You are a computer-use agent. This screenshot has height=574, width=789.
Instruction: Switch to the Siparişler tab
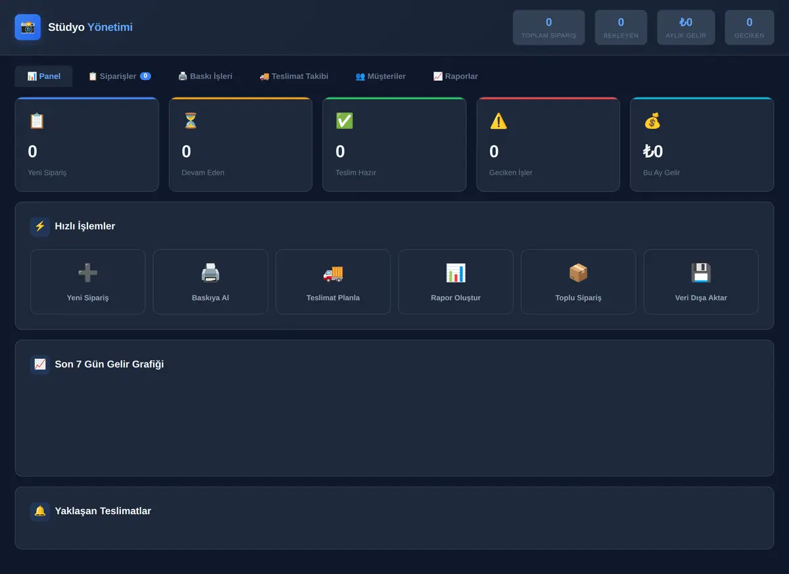(x=119, y=76)
